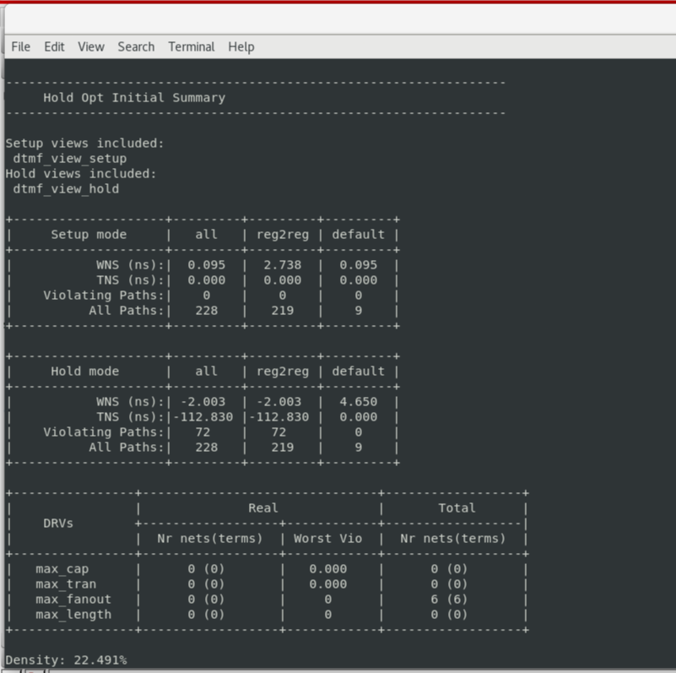Open the File menu
The image size is (676, 673).
(21, 46)
